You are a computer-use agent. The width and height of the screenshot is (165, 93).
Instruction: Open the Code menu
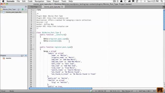pos(30,1)
